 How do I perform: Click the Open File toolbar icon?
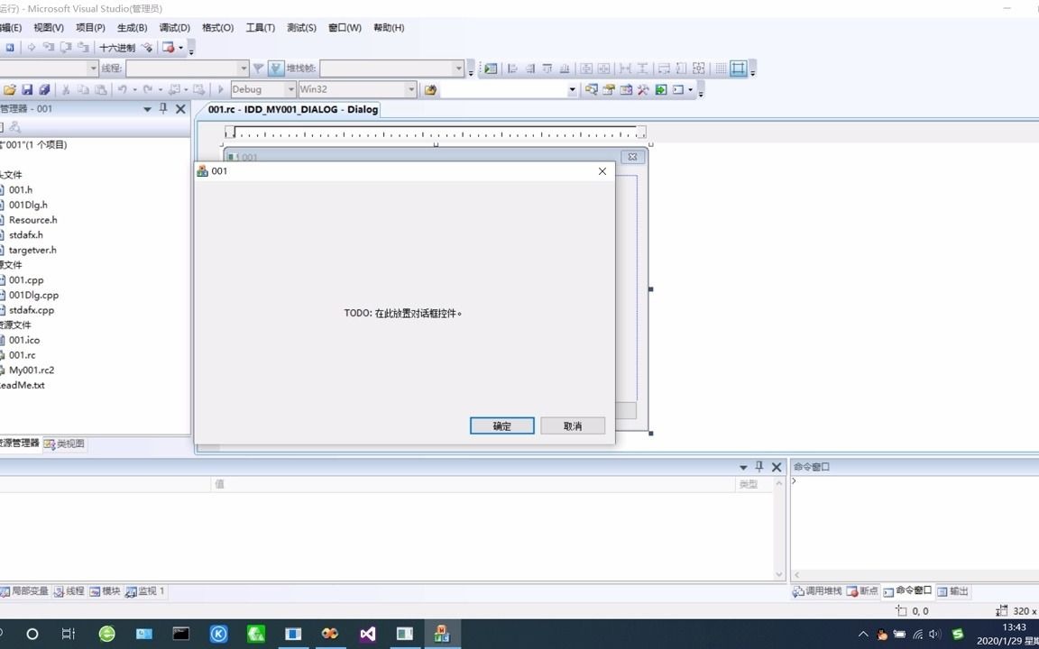pyautogui.click(x=11, y=89)
